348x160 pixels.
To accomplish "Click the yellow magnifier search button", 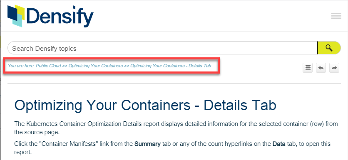I will click(x=329, y=48).
